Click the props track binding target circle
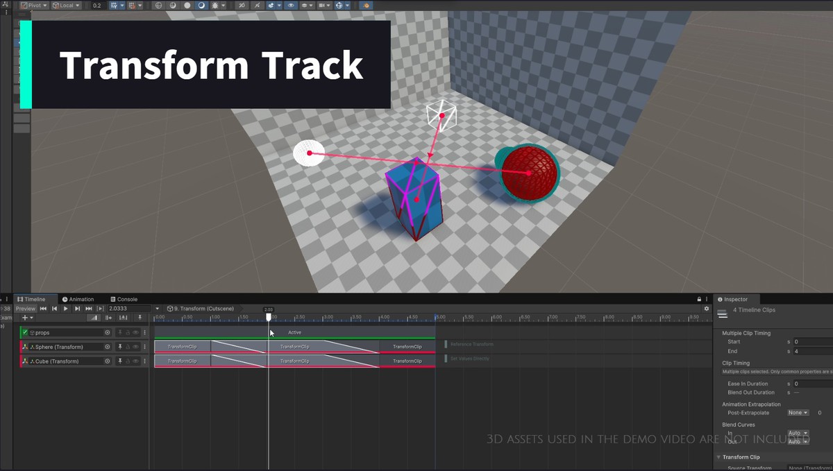 click(x=107, y=332)
